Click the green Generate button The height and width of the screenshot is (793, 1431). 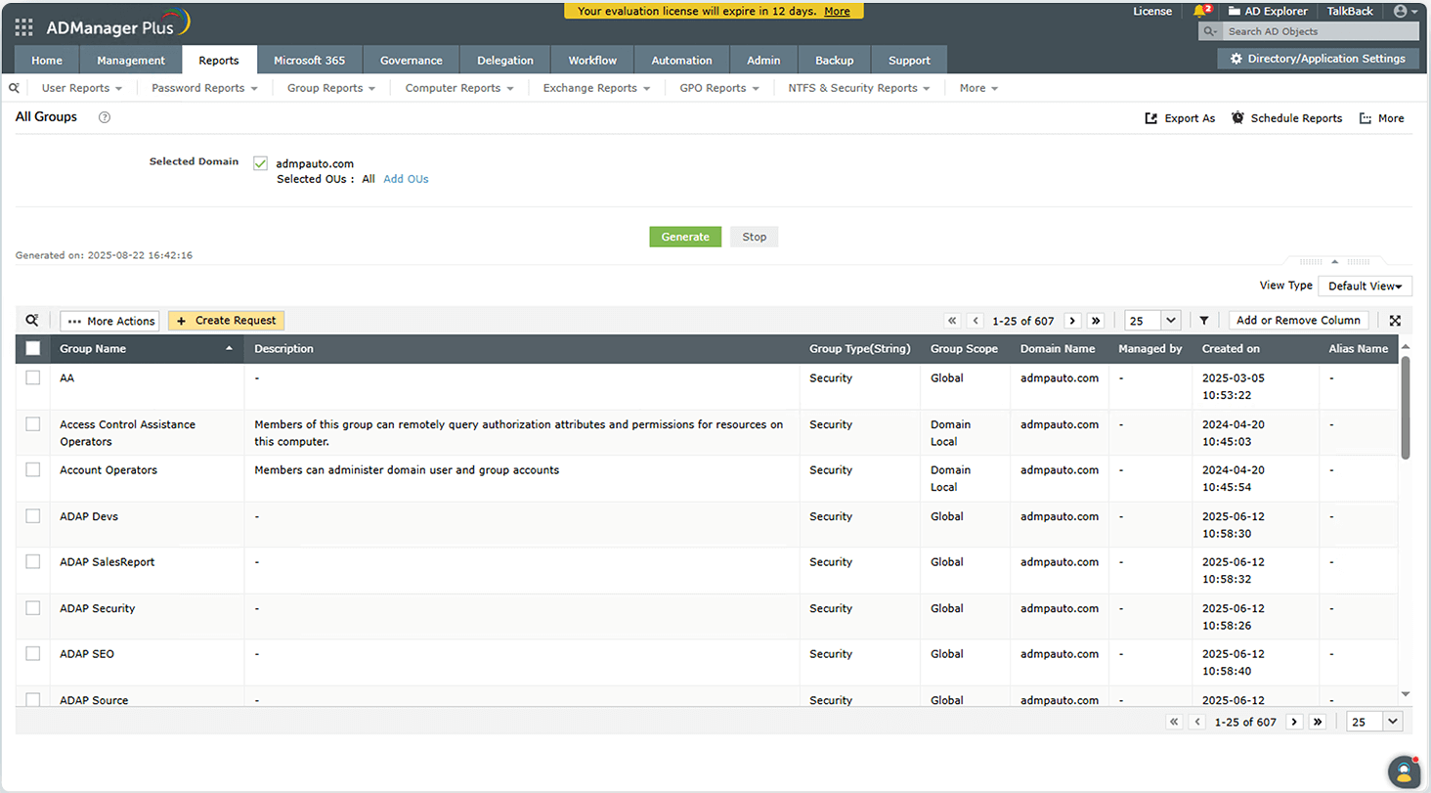tap(685, 237)
